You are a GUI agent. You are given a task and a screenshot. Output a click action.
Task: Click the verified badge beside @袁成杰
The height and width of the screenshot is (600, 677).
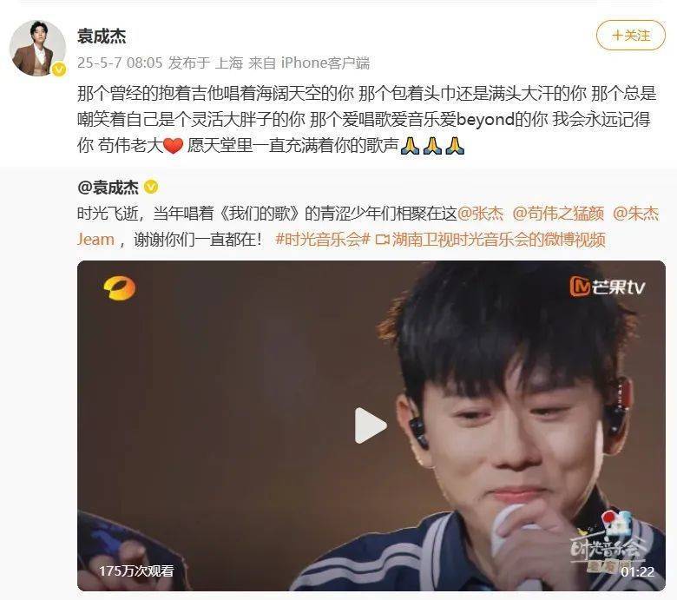point(151,187)
